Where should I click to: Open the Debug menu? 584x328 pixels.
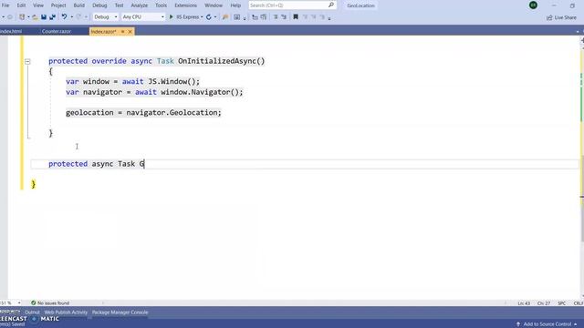point(99,5)
